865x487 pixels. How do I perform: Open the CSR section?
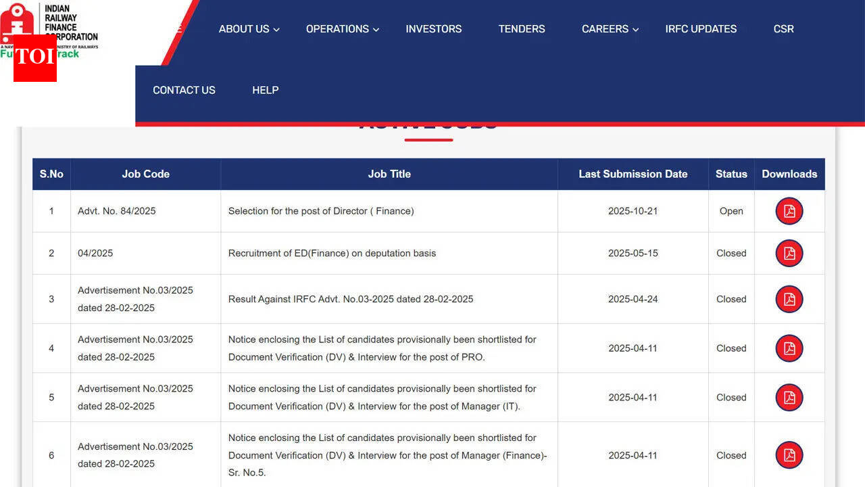tap(783, 29)
